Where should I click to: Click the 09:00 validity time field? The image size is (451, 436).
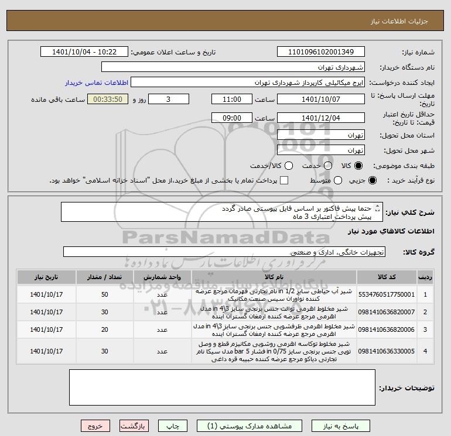click(232, 118)
